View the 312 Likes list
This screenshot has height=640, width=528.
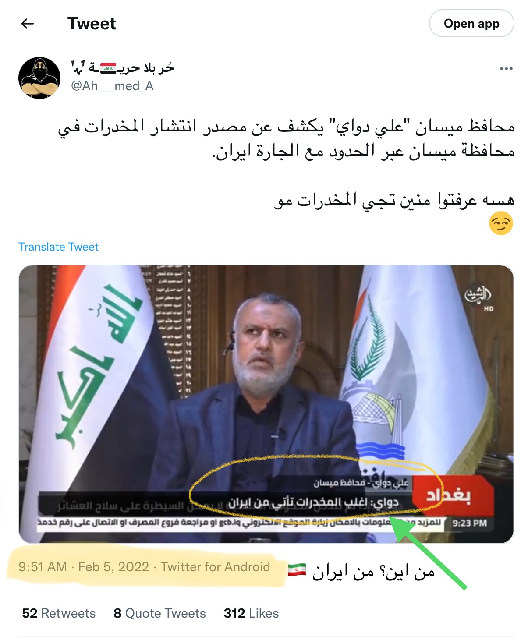[x=251, y=613]
